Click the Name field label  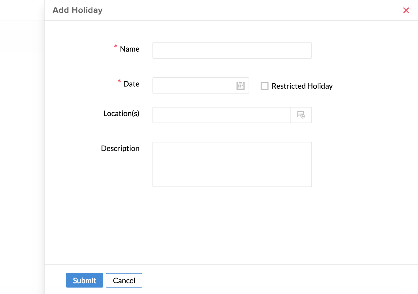[129, 49]
